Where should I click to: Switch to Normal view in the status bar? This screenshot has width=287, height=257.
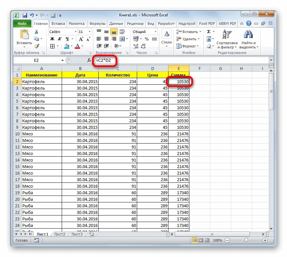pyautogui.click(x=195, y=240)
